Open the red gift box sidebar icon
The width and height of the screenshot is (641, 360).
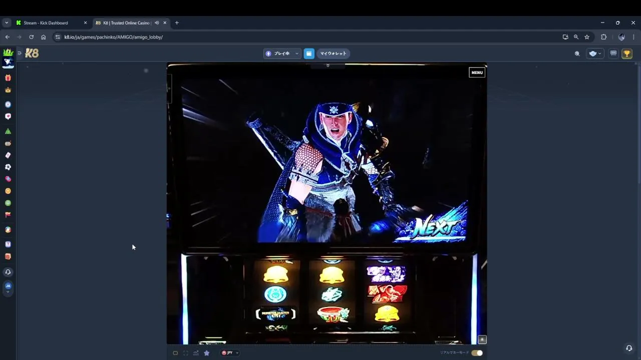click(8, 78)
